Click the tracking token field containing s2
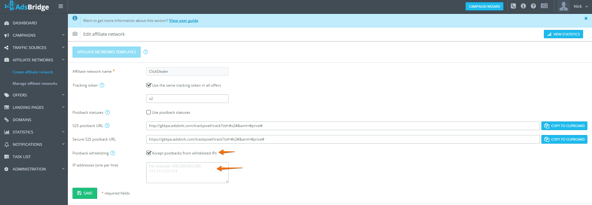This screenshot has width=592, height=205. pos(187,99)
